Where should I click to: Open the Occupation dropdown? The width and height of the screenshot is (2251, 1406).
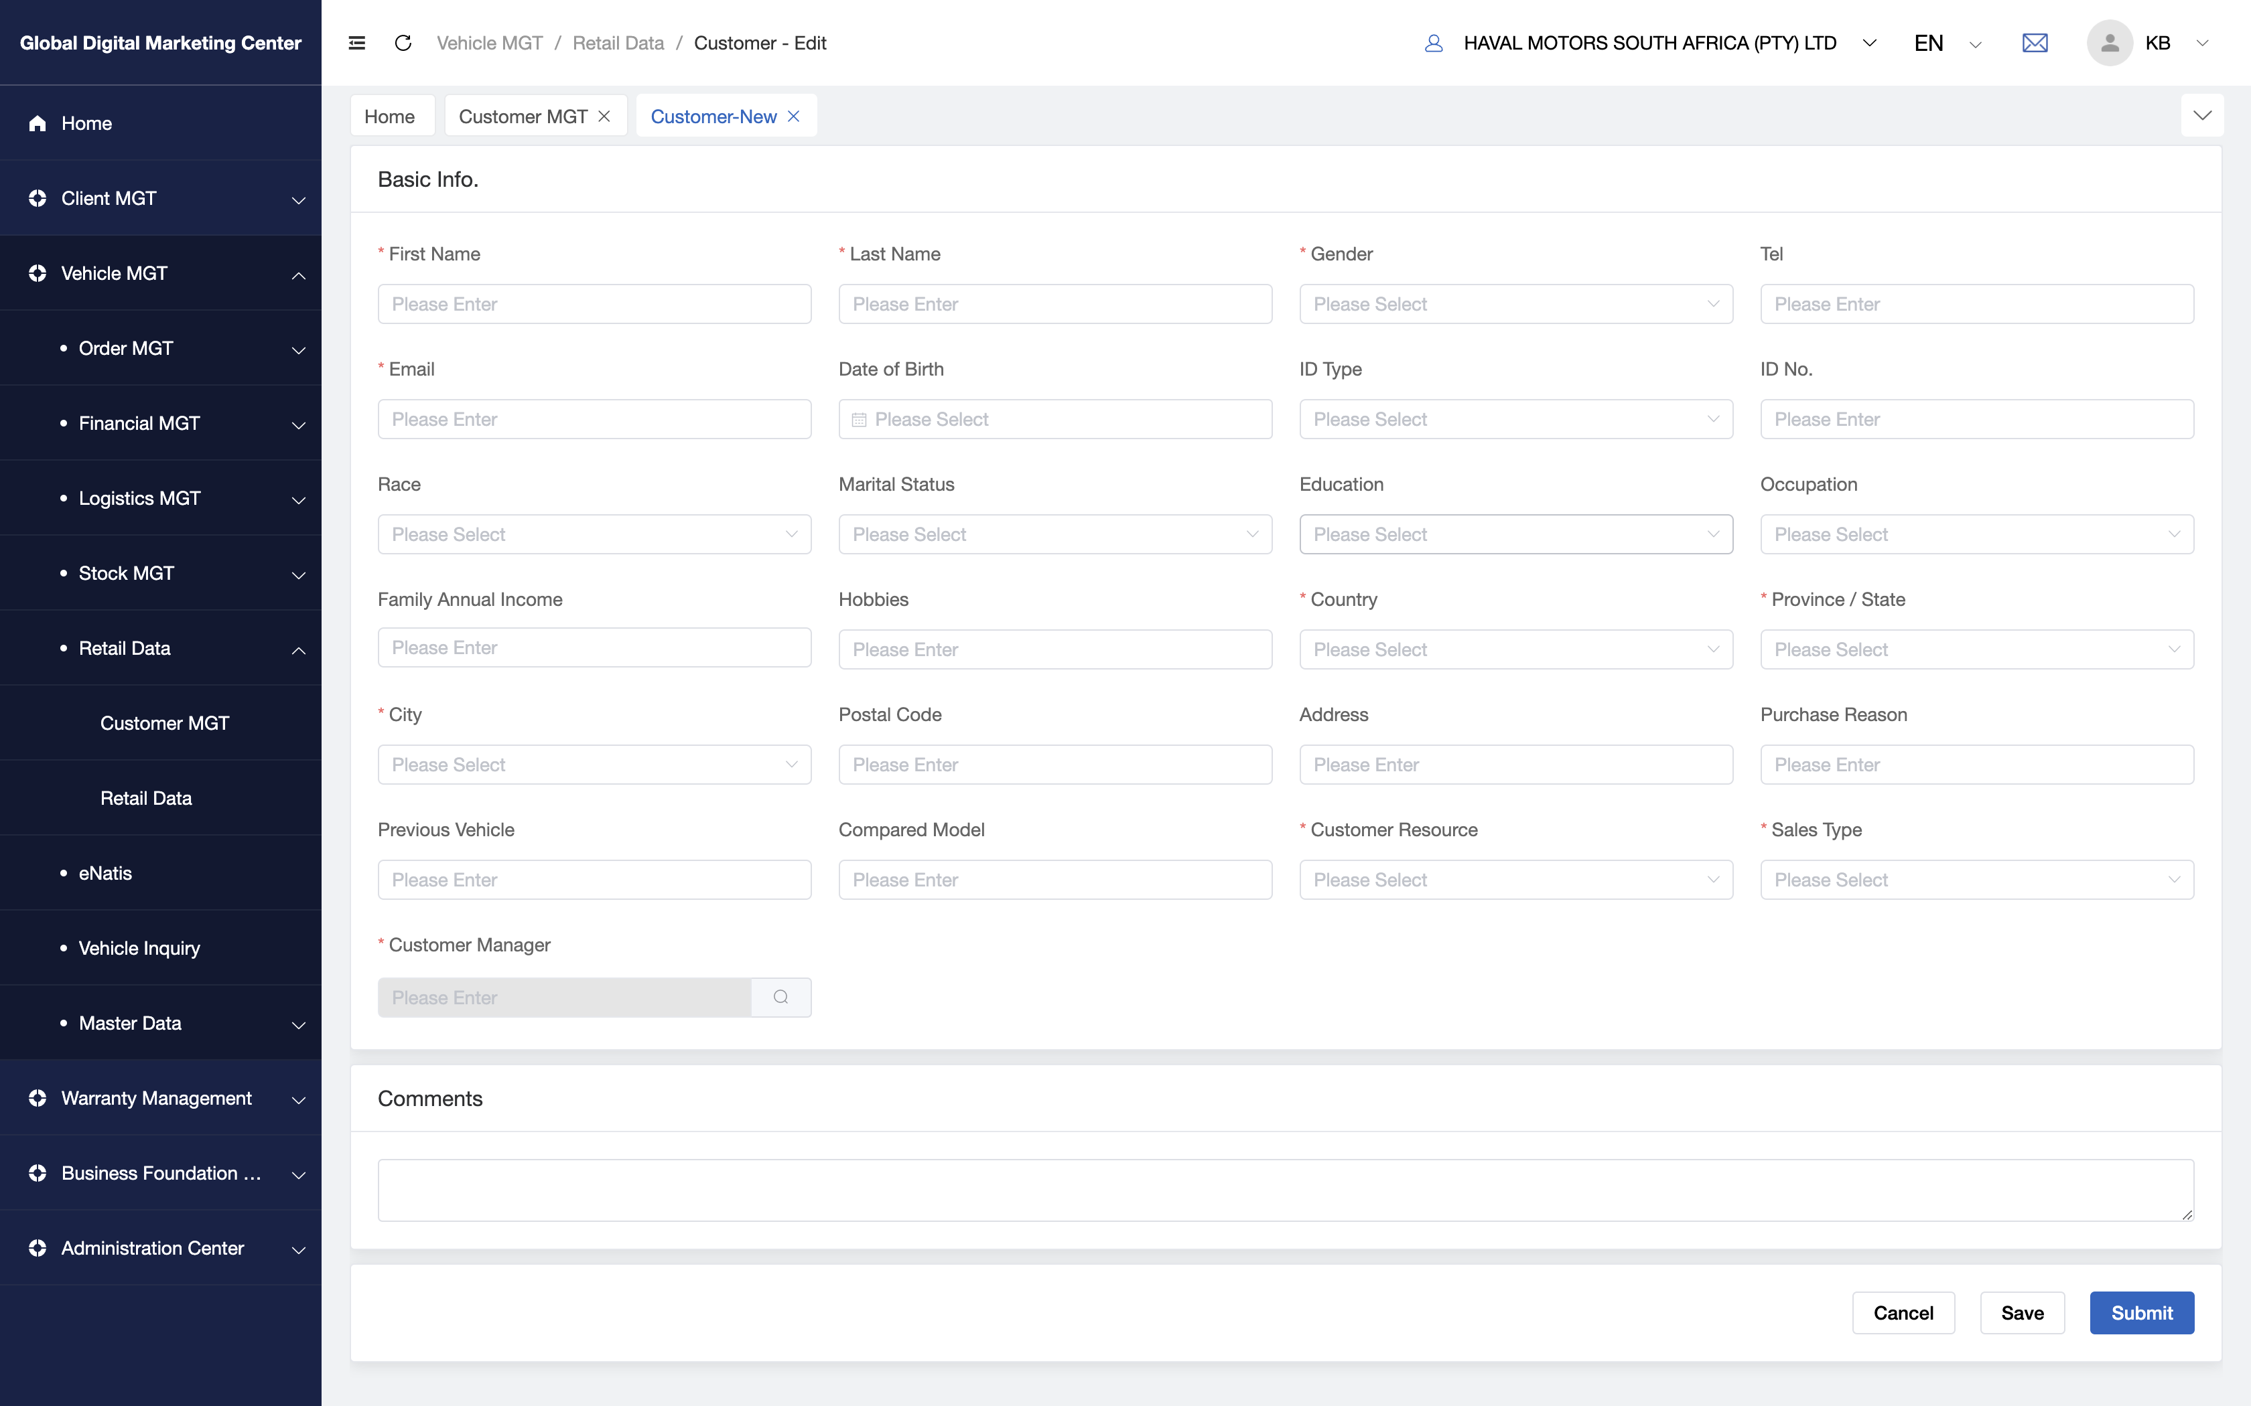click(1976, 535)
